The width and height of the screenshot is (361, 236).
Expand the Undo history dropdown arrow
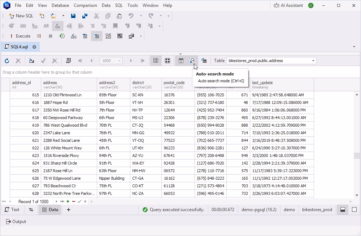(x=141, y=16)
